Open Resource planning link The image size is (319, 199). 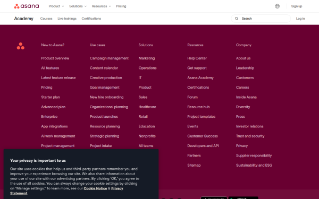point(105,126)
